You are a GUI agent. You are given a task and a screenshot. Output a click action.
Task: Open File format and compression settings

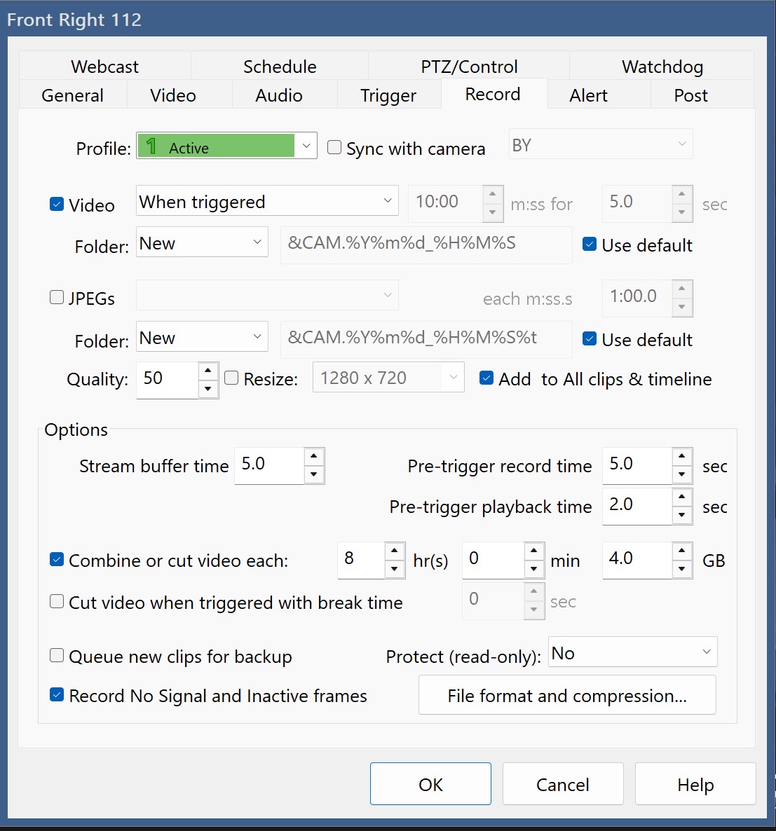coord(567,695)
